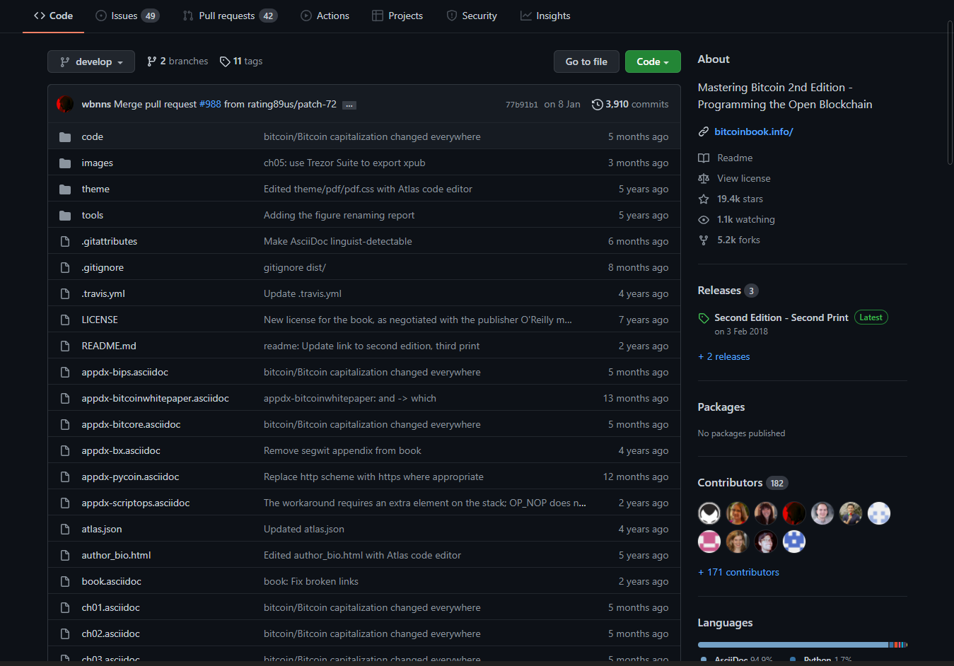The width and height of the screenshot is (954, 666).
Task: Open the 3,910 commits link
Action: [630, 105]
